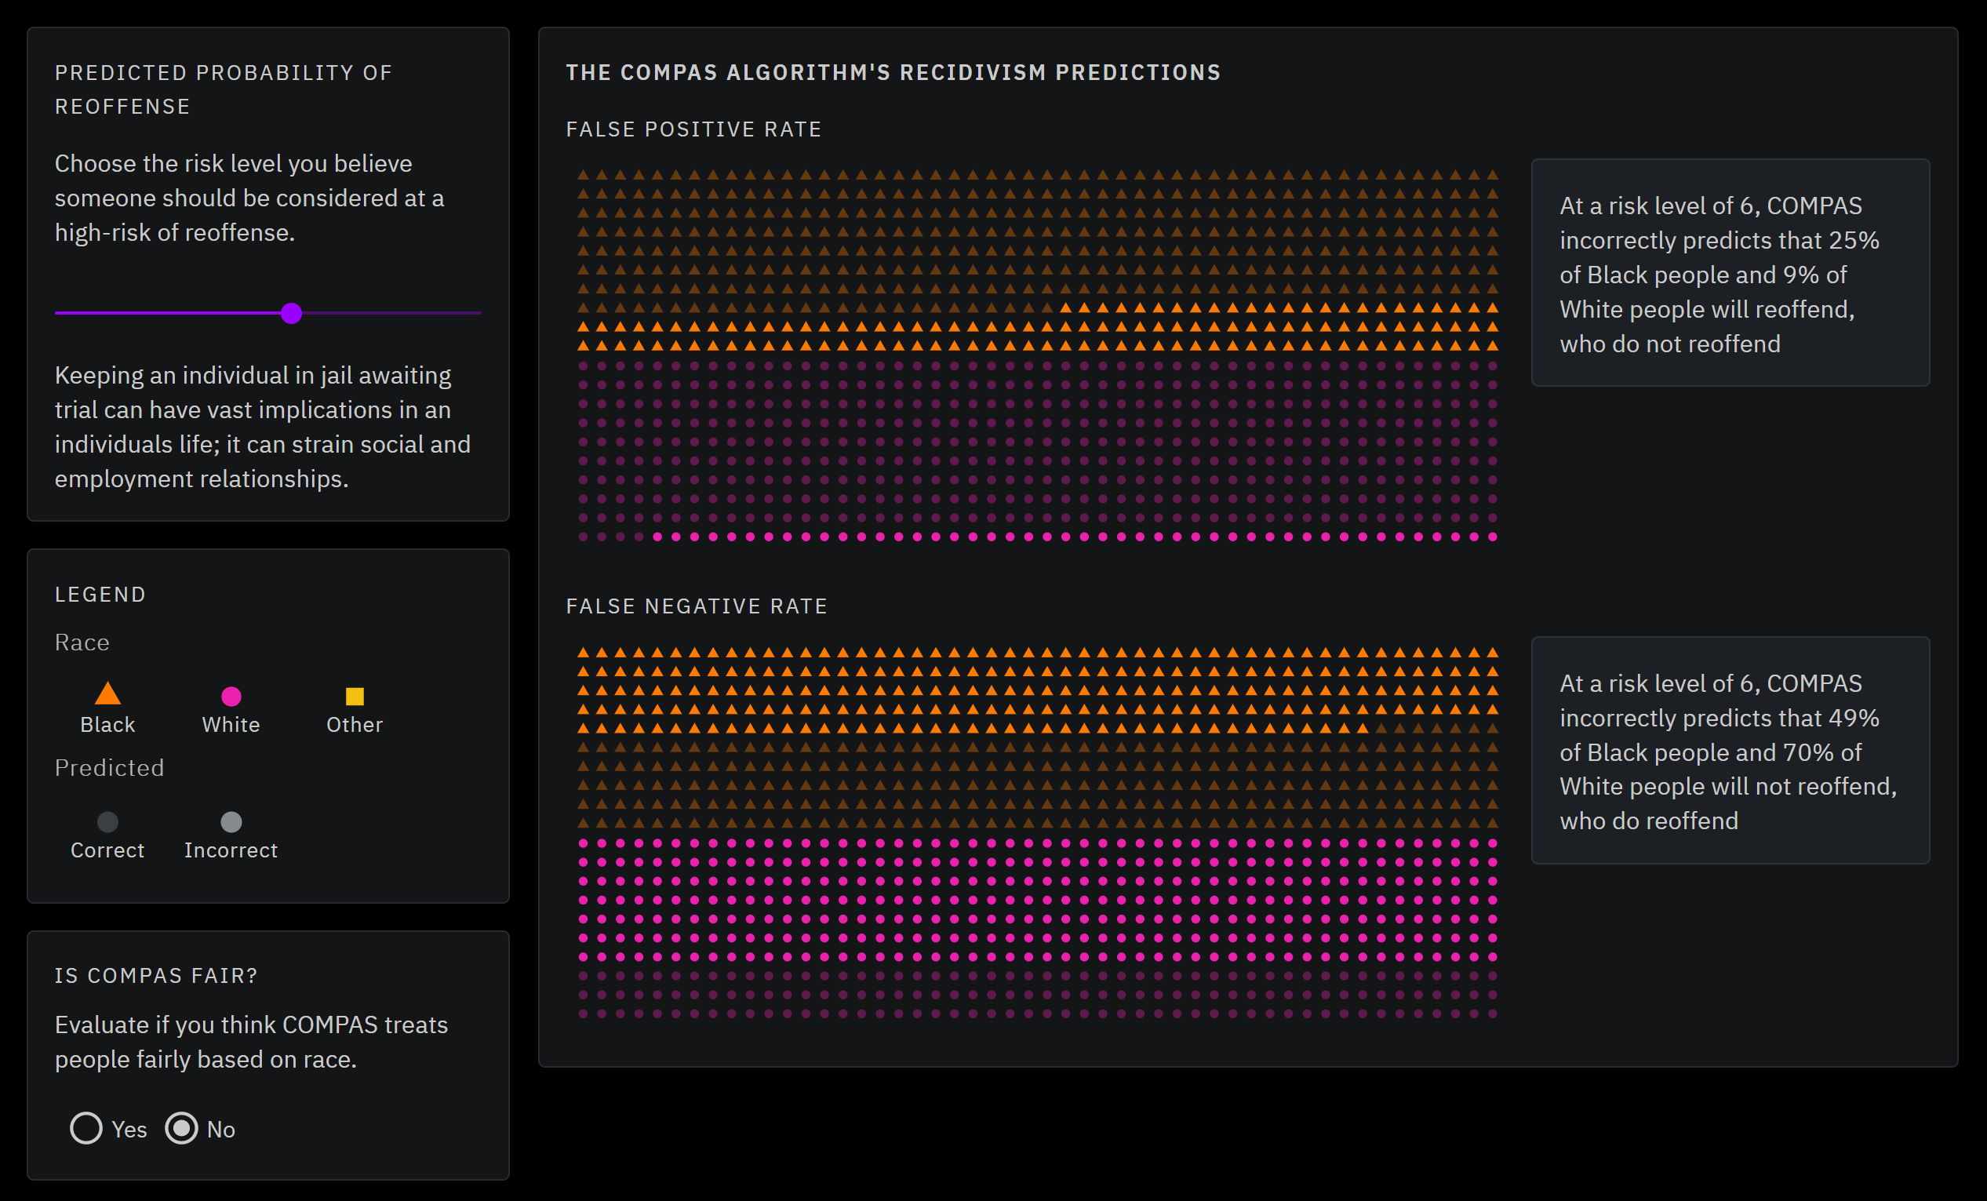
Task: Click the pink White circle legend icon
Action: coord(231,696)
